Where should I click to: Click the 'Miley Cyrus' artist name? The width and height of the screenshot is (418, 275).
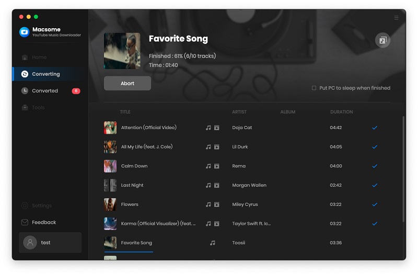click(x=245, y=204)
